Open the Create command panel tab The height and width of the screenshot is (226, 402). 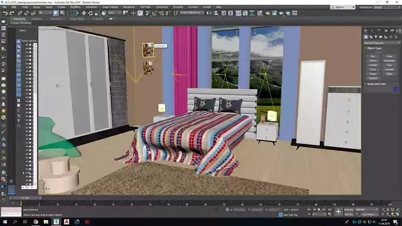pyautogui.click(x=366, y=30)
